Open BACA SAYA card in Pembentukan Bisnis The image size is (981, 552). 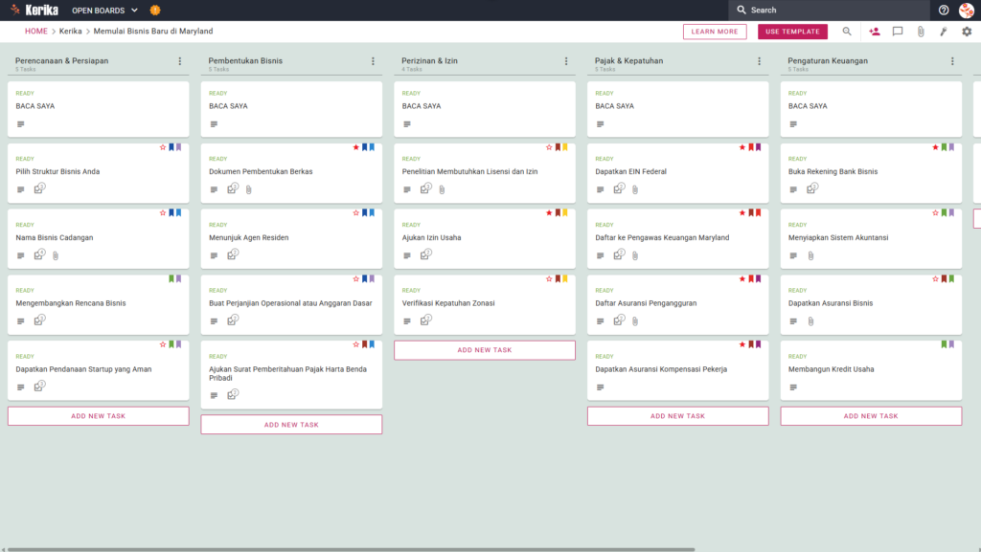point(291,109)
